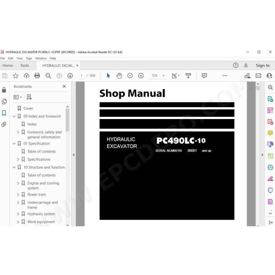275x275 pixels.
Task: Click the Sign In button
Action: 262,66
